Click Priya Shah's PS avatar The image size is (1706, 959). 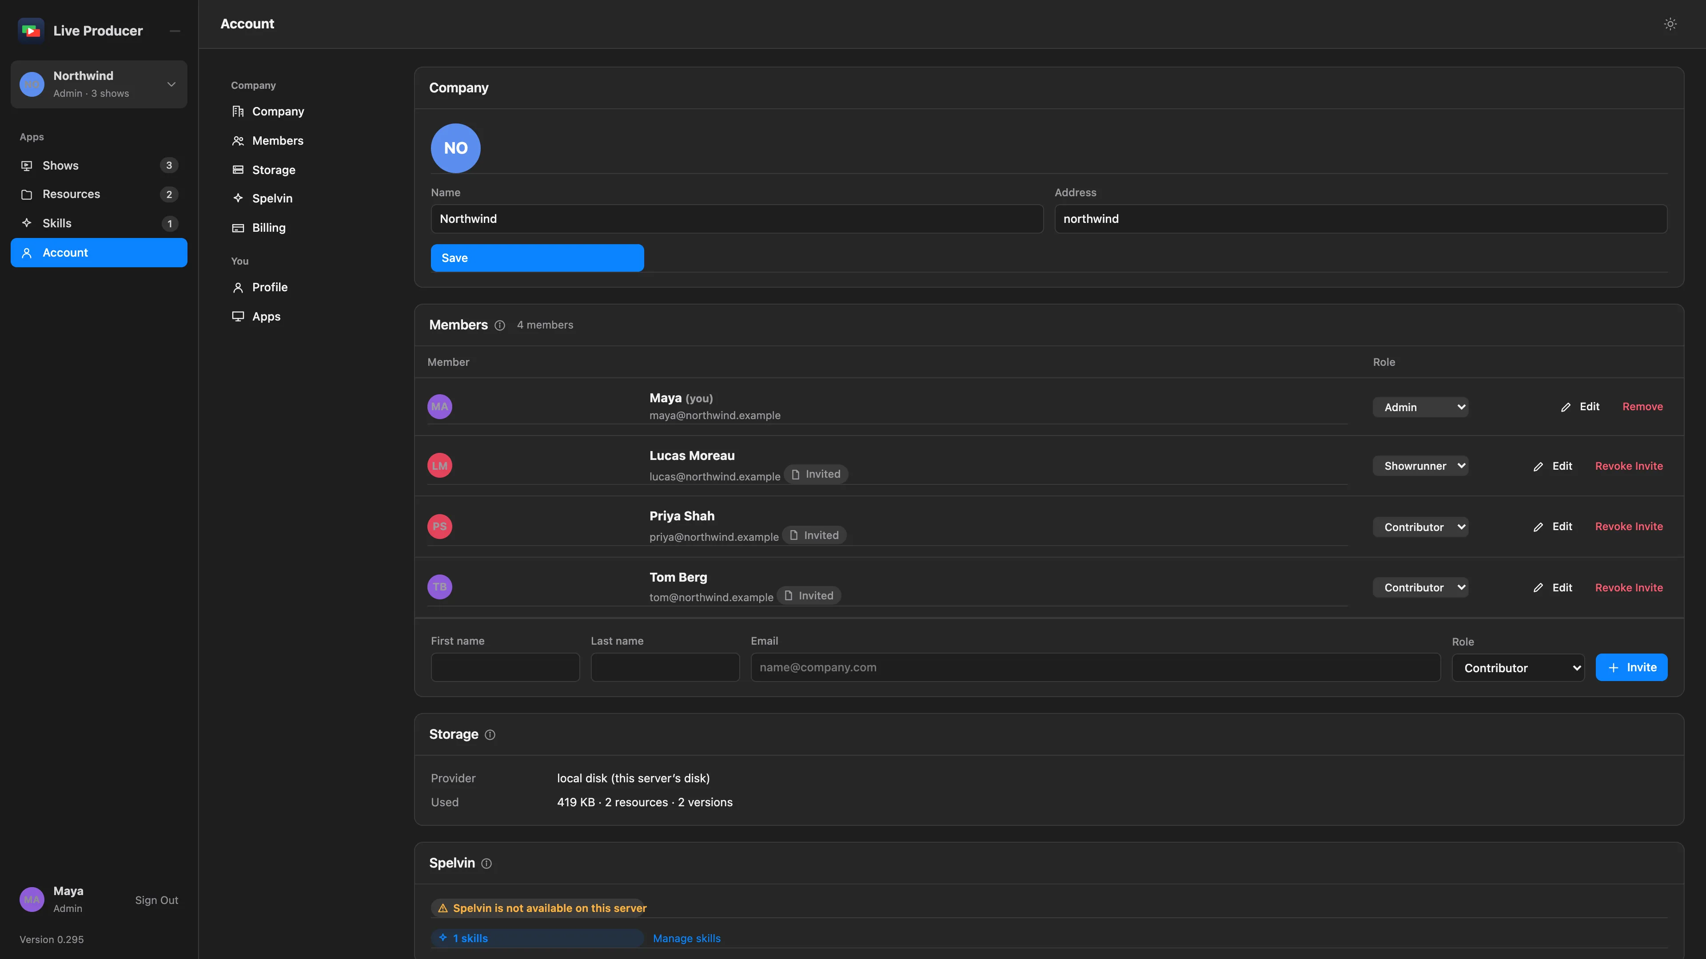(440, 527)
